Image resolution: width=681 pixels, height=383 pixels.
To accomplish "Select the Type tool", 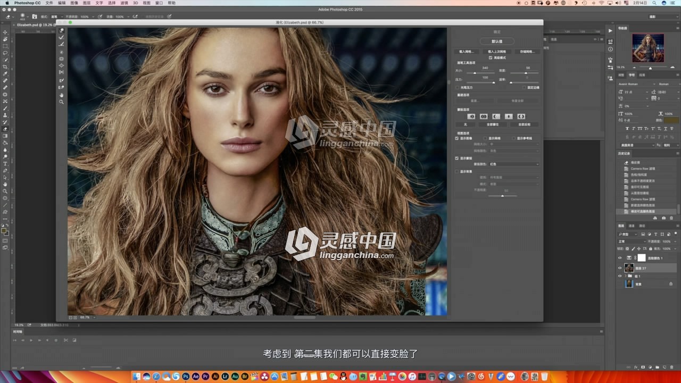I will pos(5,164).
